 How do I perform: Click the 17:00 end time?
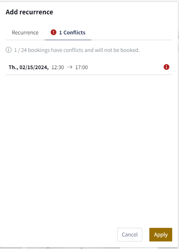coord(81,67)
